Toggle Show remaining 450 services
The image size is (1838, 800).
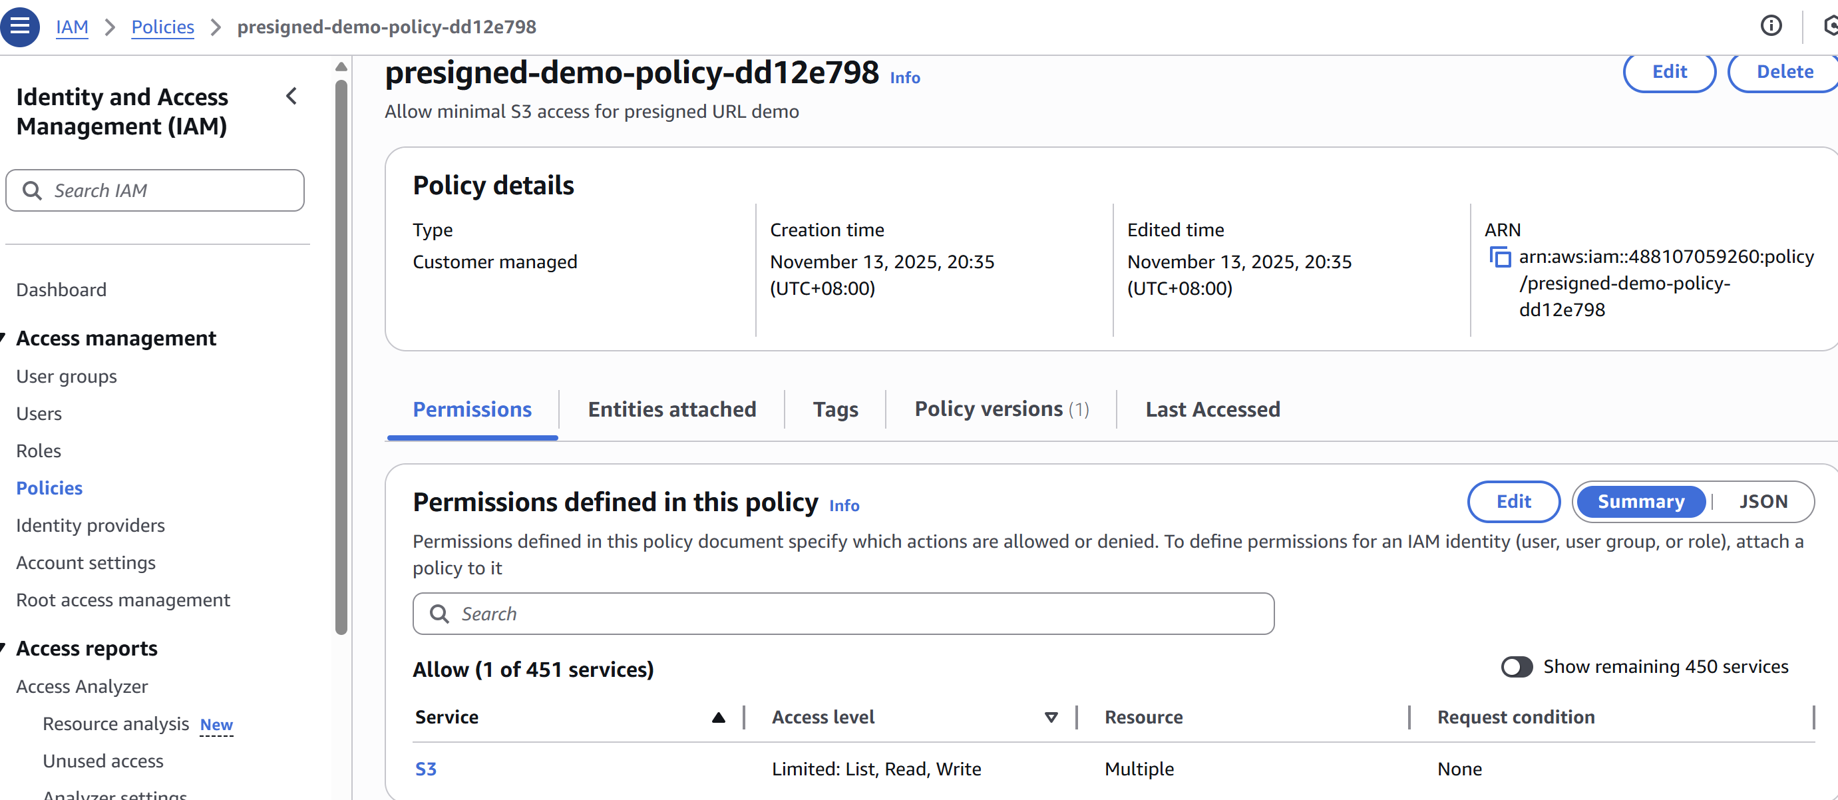1516,666
